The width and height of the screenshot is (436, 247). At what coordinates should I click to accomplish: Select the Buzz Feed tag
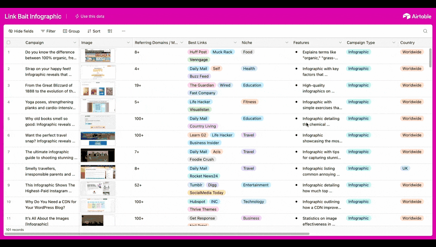(199, 76)
